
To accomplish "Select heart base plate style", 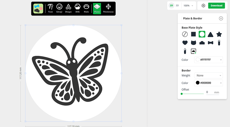I will pos(185,43).
